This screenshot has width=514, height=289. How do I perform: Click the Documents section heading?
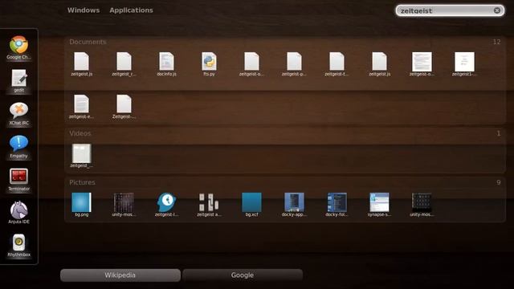pos(88,42)
